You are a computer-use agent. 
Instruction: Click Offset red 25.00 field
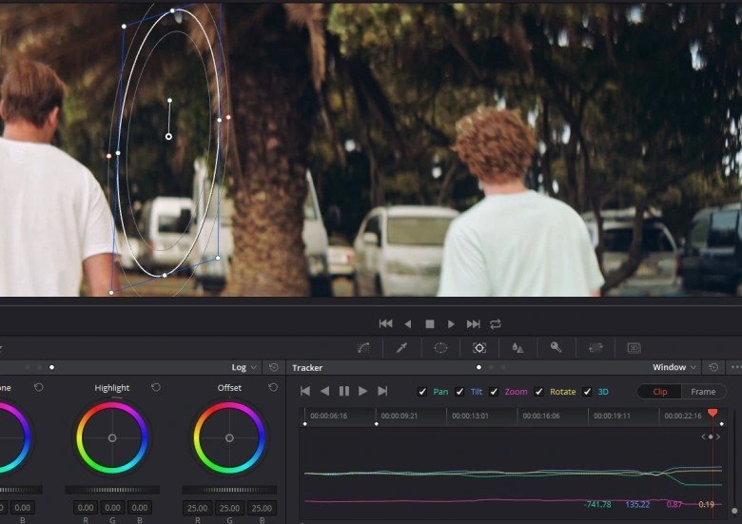[197, 508]
